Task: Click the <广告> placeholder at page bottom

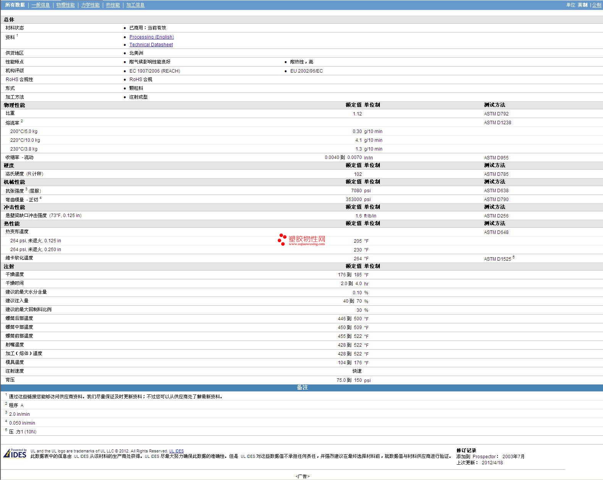Action: 302,476
